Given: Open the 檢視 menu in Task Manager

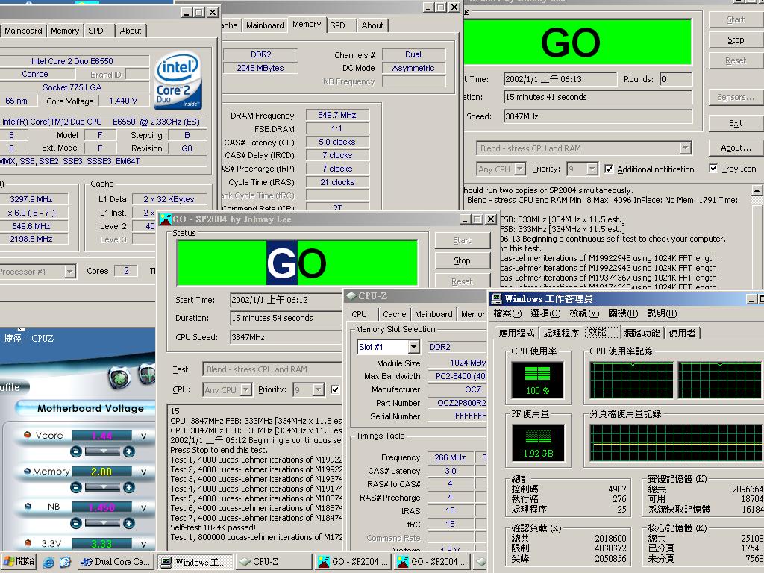Looking at the screenshot, I should (583, 313).
